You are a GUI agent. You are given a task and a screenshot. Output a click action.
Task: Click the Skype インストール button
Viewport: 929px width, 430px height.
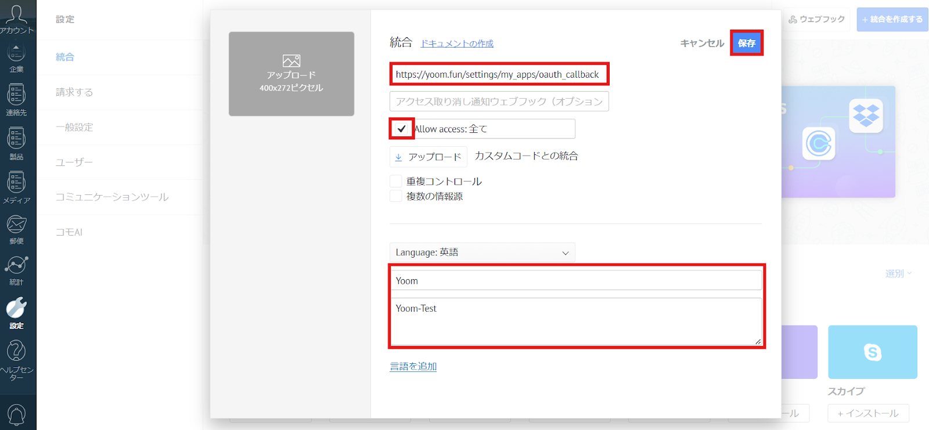(x=868, y=413)
